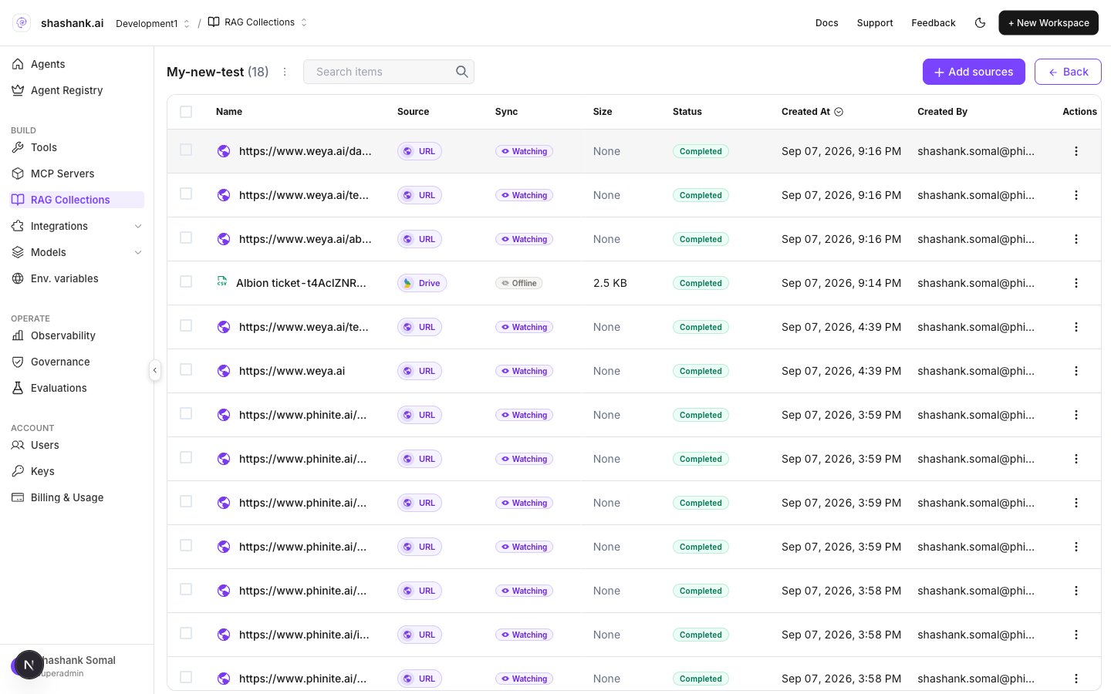This screenshot has height=694, width=1111.
Task: Sort by the Created At column
Action: (812, 112)
